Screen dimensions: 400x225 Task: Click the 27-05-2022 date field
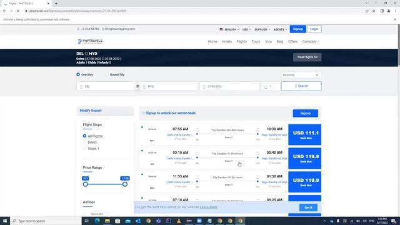click(229, 86)
